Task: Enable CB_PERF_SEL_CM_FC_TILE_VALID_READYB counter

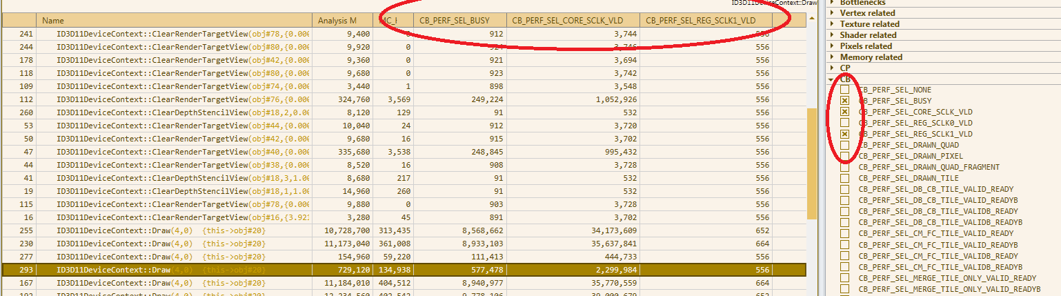Action: coord(844,244)
